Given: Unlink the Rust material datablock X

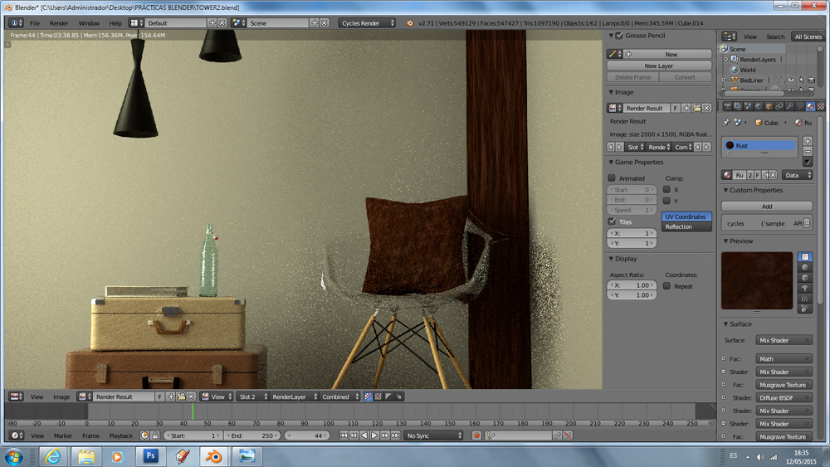Looking at the screenshot, I should coord(773,175).
